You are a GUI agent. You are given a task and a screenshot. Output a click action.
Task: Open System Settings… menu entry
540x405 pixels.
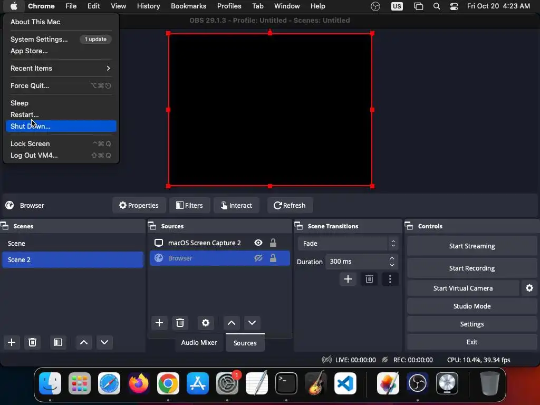pyautogui.click(x=61, y=39)
